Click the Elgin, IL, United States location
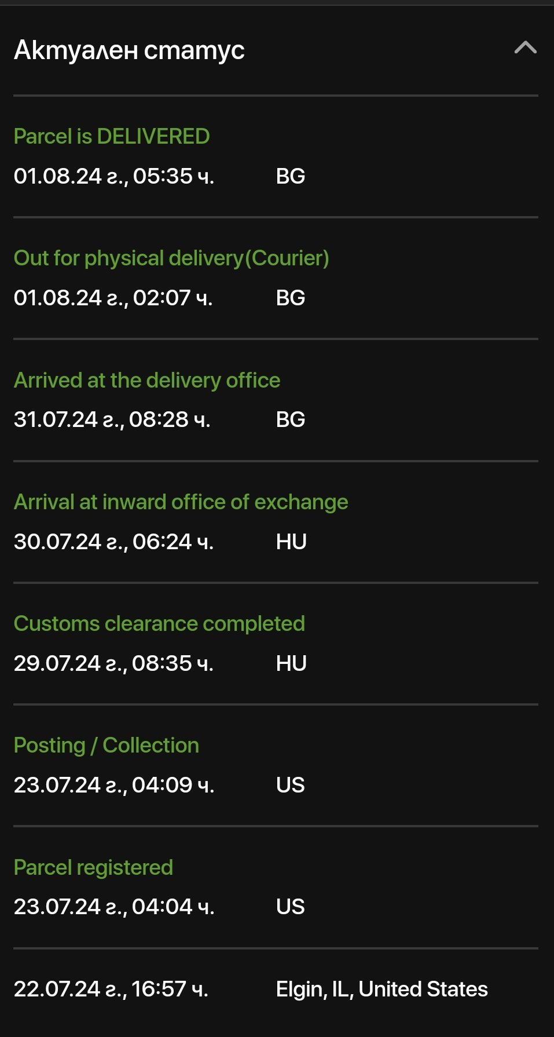554x1037 pixels. tap(381, 989)
